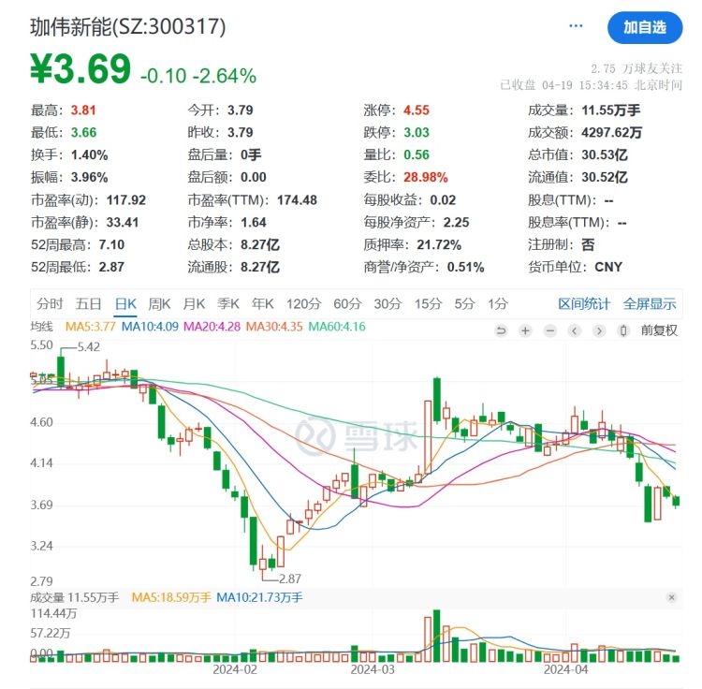Click the 52周最高 value 7.10
The image size is (702, 689).
point(111,245)
